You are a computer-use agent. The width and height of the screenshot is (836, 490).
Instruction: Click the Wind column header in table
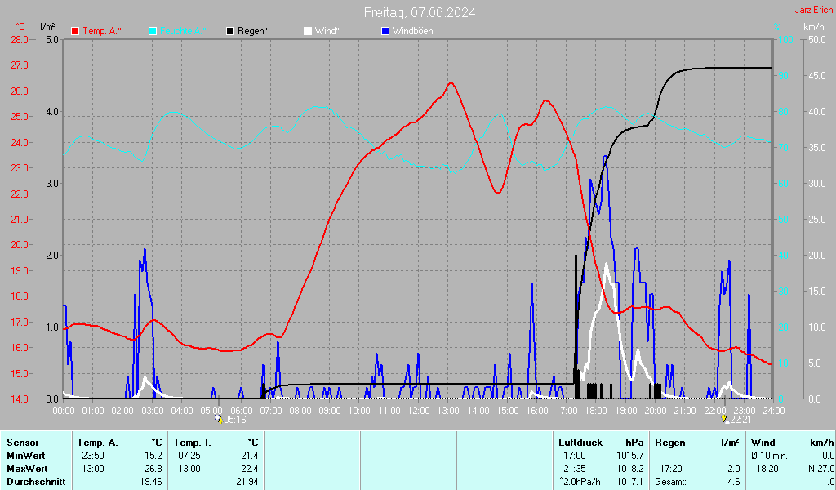(763, 442)
